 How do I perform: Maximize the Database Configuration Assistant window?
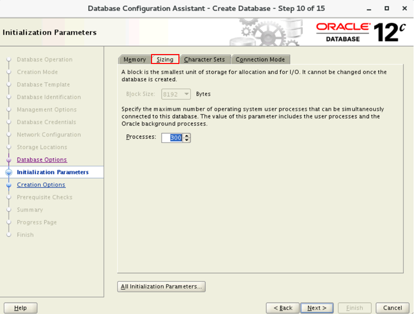tap(387, 8)
